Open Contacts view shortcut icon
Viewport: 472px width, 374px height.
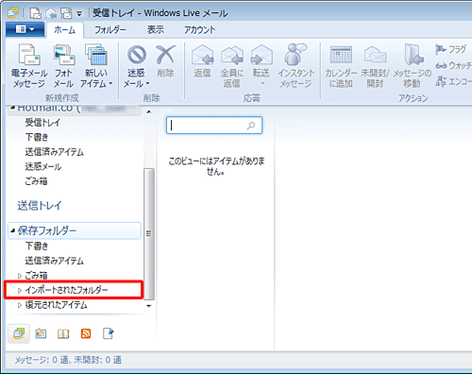(x=63, y=333)
